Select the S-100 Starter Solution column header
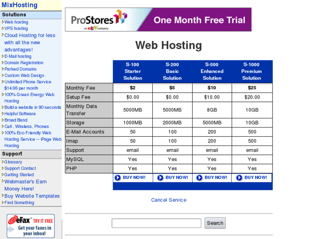 tap(133, 71)
